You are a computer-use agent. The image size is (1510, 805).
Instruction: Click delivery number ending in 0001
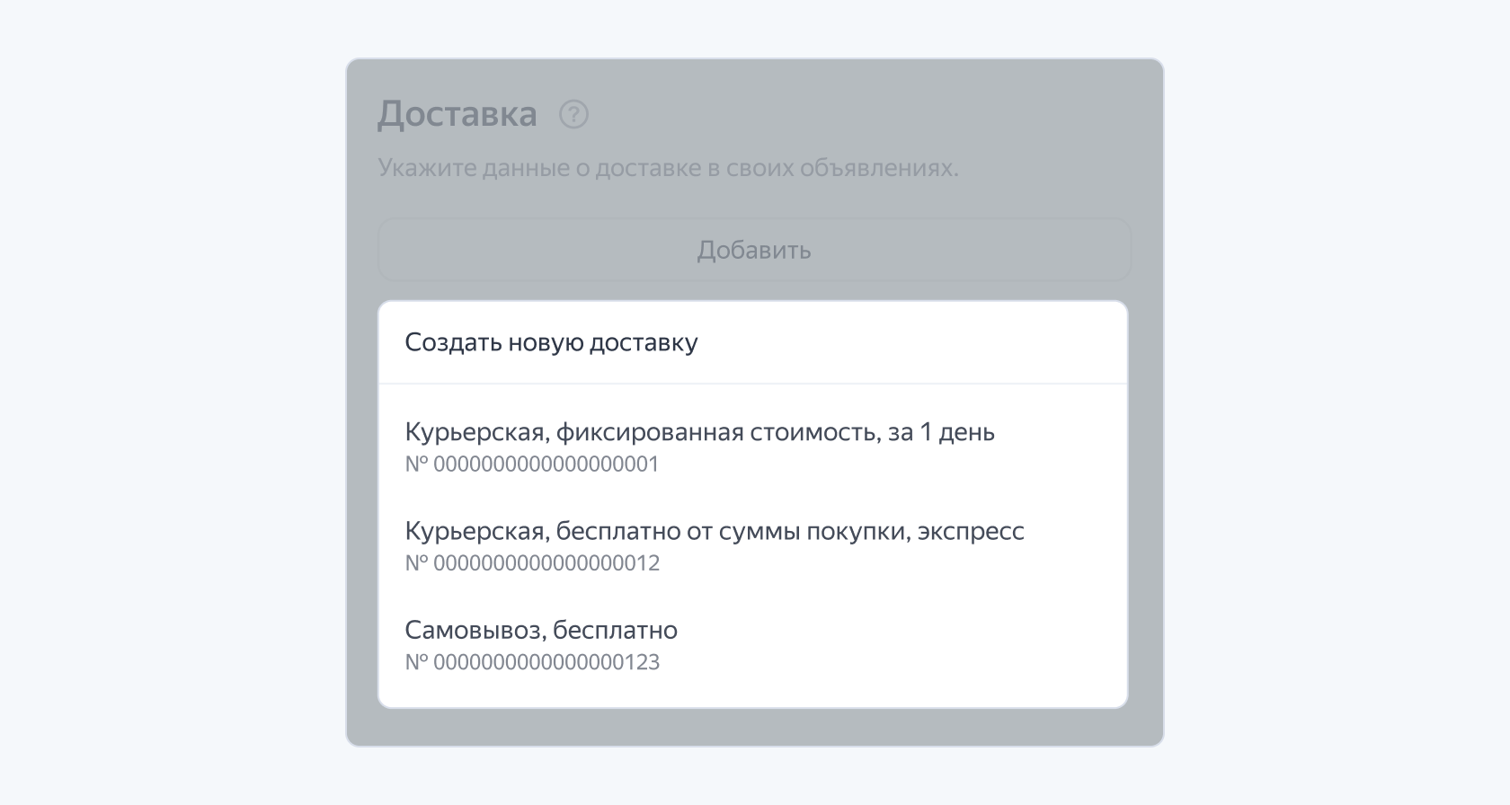pos(532,464)
